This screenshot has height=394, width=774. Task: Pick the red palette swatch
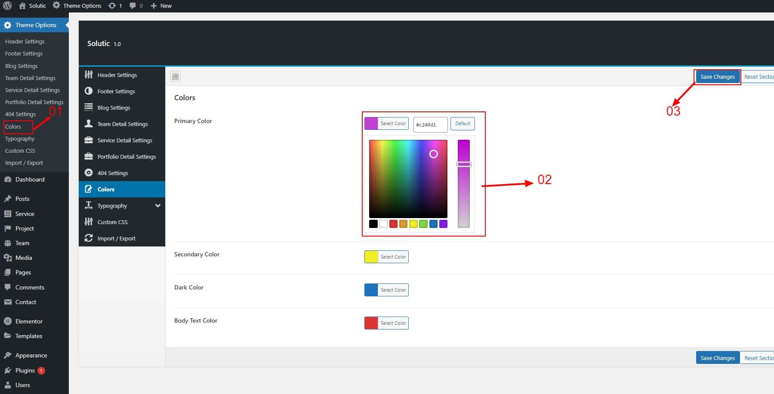393,224
